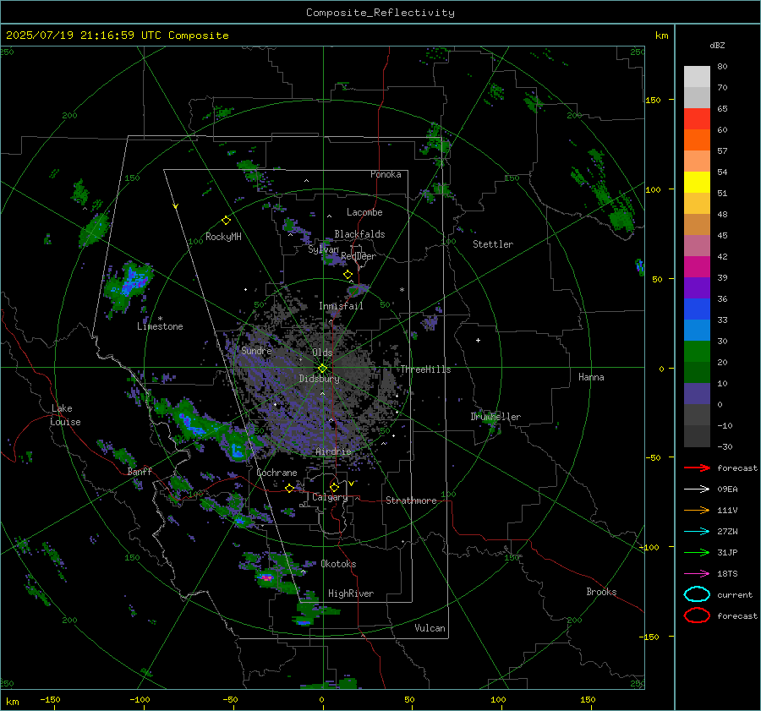
Task: Click the red forecast ellipse icon
Action: 697,615
